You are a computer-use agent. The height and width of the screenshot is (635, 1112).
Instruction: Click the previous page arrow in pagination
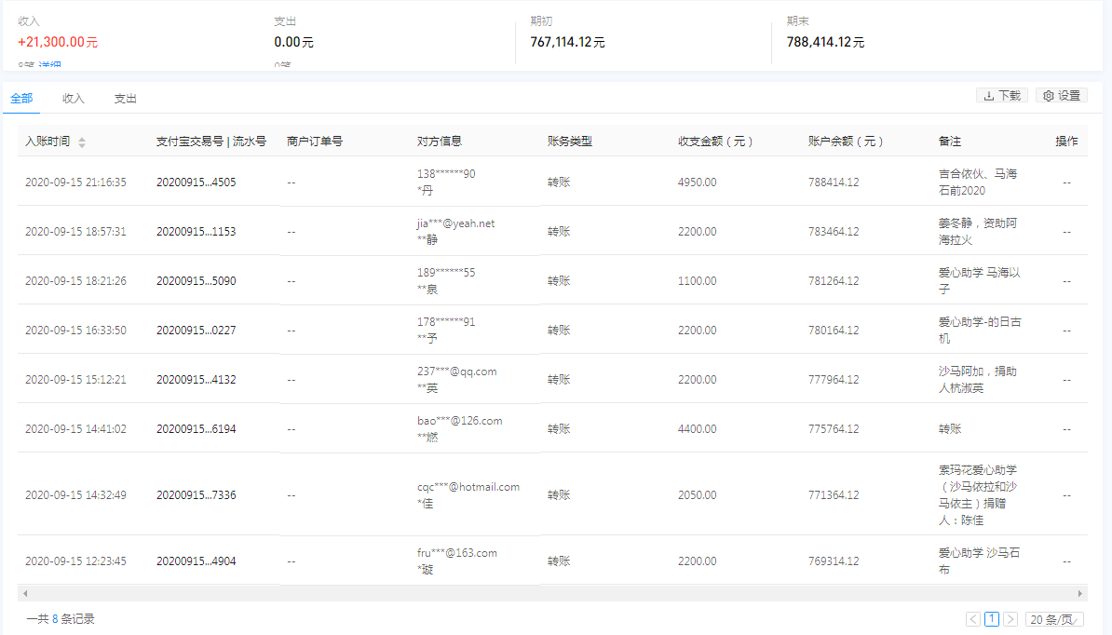(972, 618)
